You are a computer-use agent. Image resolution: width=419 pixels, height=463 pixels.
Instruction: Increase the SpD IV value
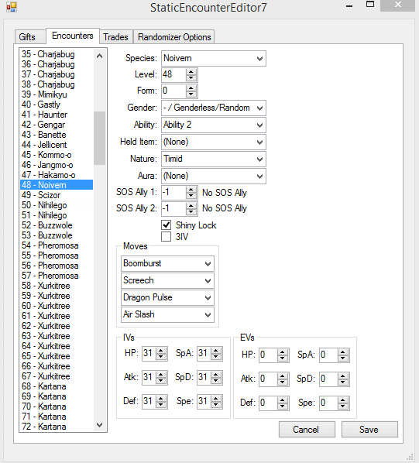(x=216, y=375)
